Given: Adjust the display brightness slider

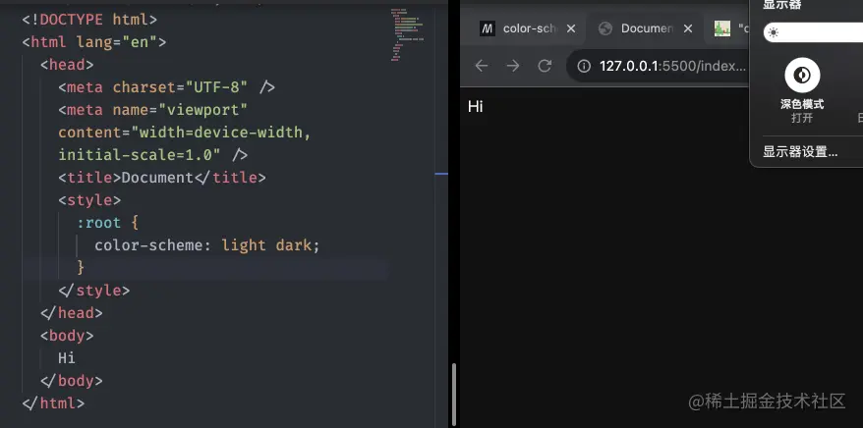Looking at the screenshot, I should (x=813, y=32).
